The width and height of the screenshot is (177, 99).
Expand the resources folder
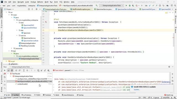12,48
